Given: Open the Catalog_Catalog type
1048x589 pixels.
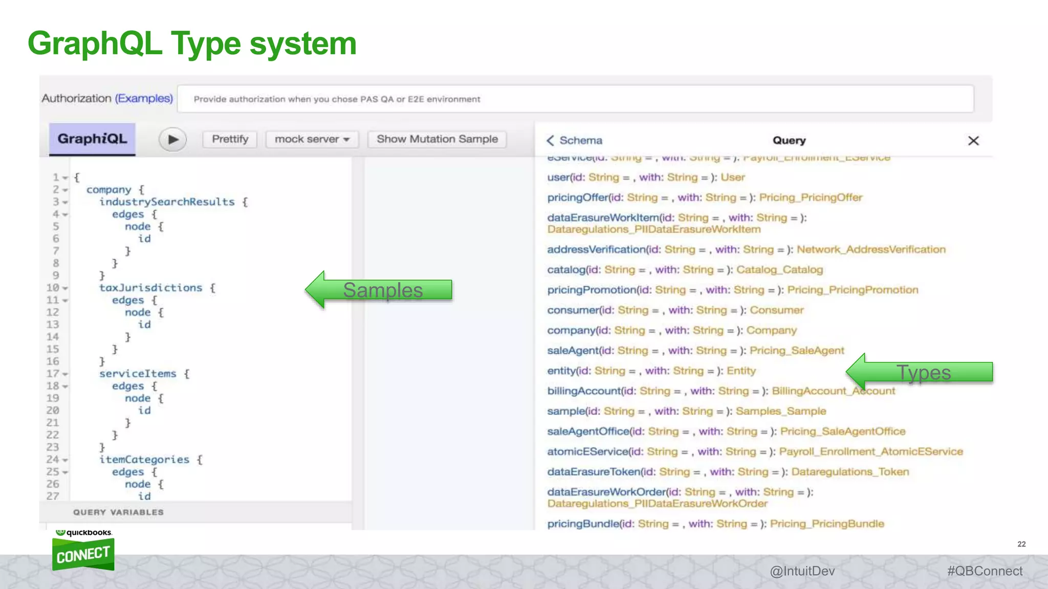Looking at the screenshot, I should tap(779, 269).
